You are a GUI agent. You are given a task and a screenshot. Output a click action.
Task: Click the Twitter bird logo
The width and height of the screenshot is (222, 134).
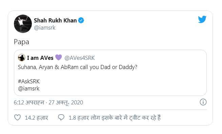[202, 19]
